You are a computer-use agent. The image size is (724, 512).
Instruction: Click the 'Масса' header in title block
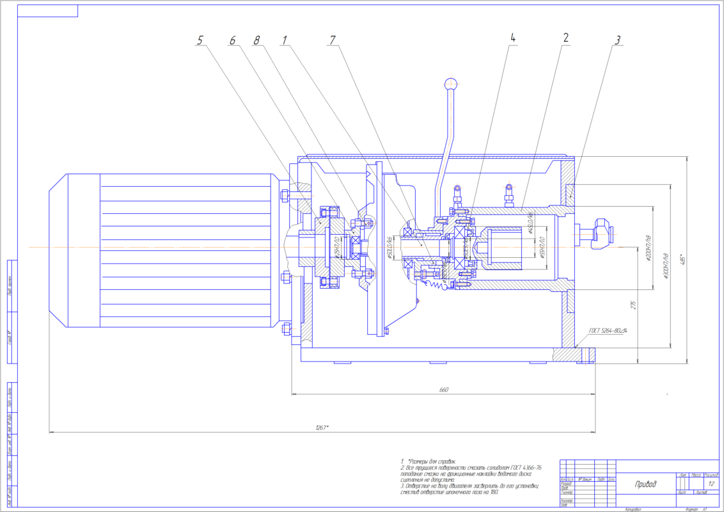[x=696, y=475]
